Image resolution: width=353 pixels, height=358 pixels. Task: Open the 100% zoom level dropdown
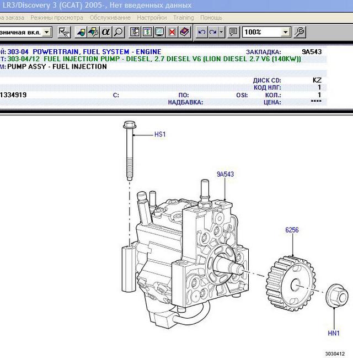click(x=285, y=32)
